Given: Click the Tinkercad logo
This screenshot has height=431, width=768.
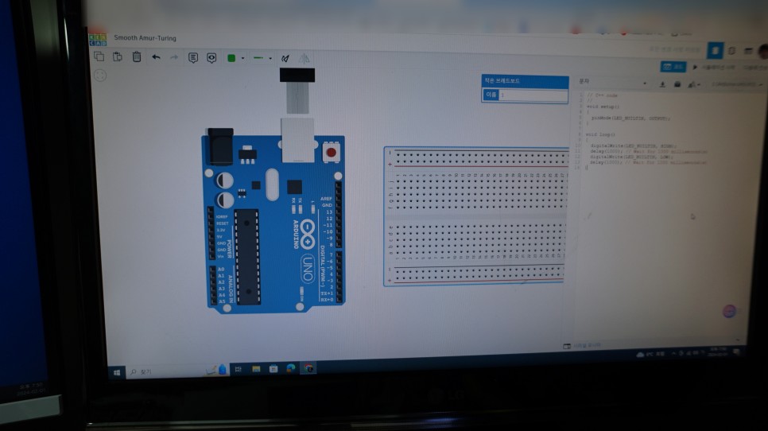Looking at the screenshot, I should 98,40.
